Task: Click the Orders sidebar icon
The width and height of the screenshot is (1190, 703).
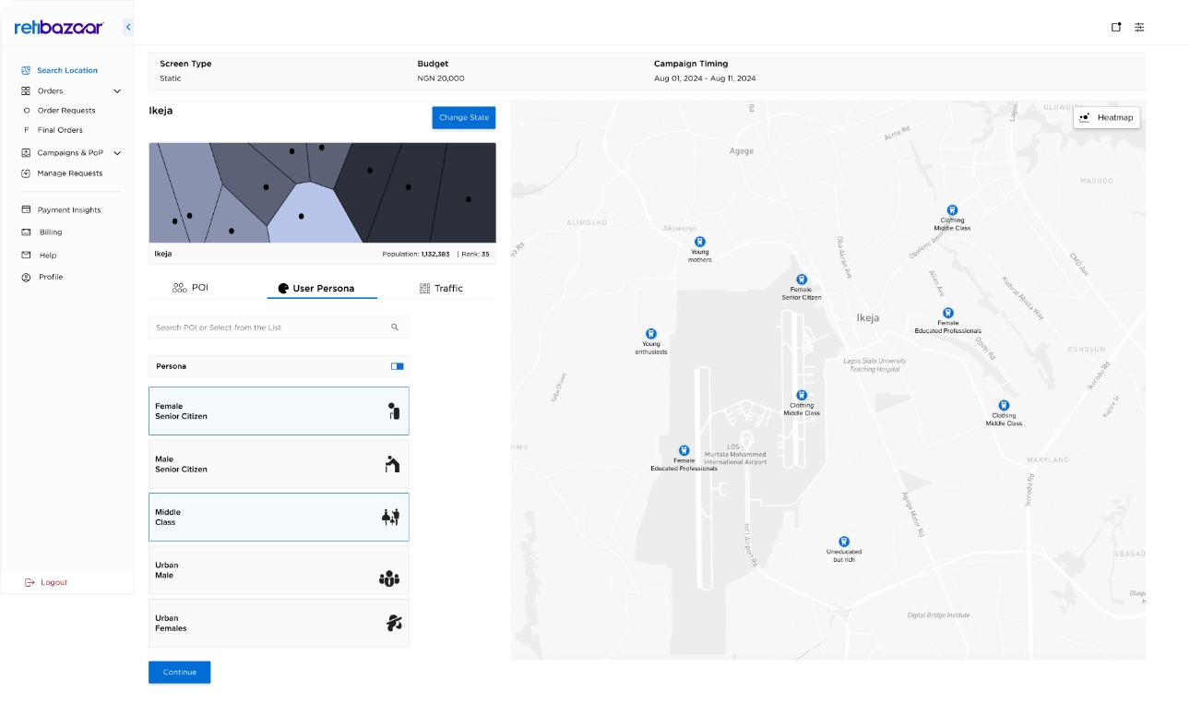Action: click(27, 91)
